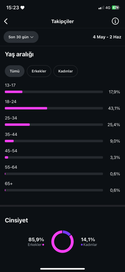Tap the pink Erkekler legend dot
Viewport: 125px width, 272px height.
click(43, 244)
